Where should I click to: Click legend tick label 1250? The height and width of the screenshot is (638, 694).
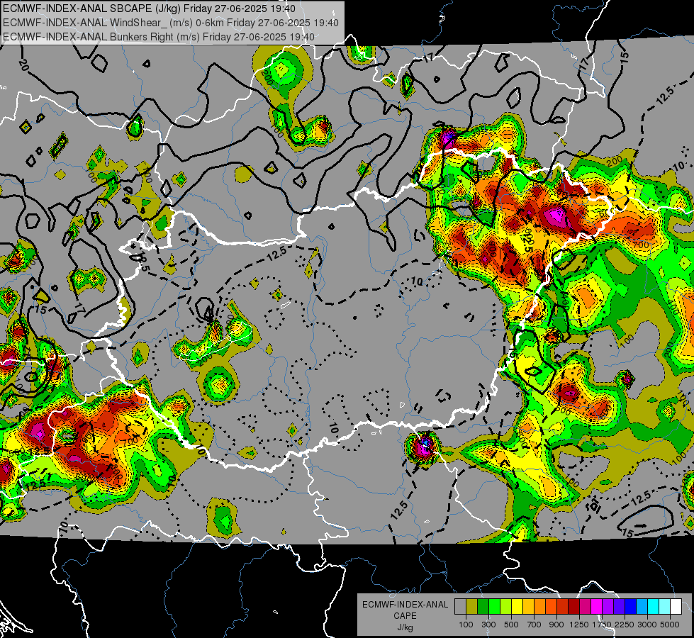[579, 625]
